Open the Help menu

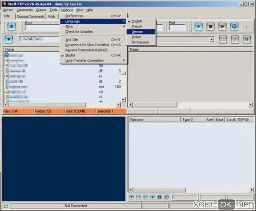point(90,10)
